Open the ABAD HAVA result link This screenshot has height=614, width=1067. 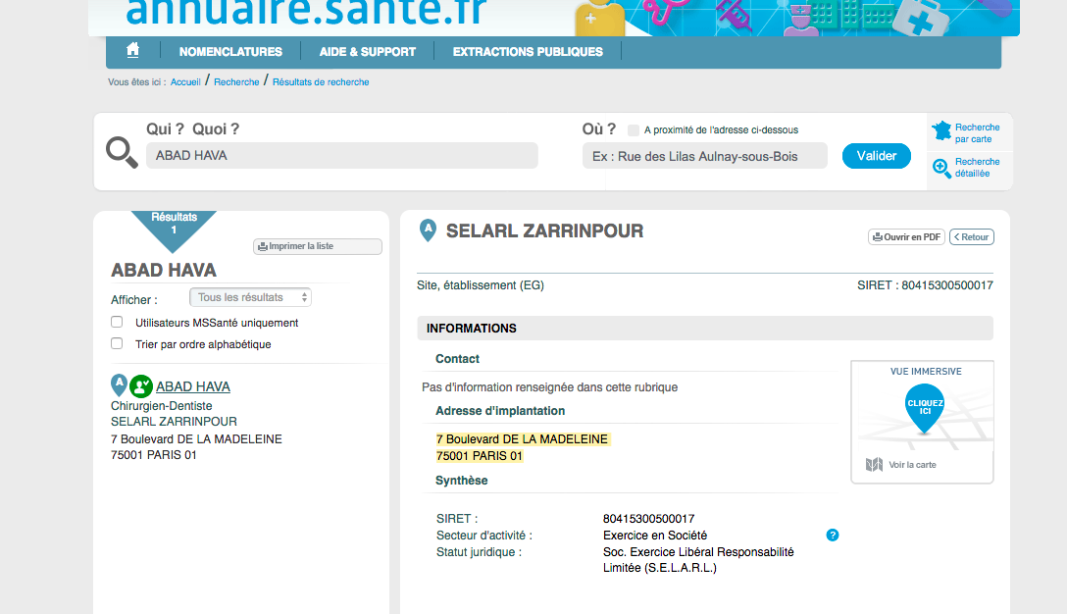193,386
